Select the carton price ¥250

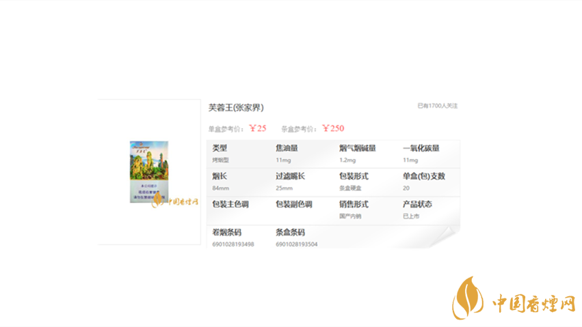pos(333,128)
